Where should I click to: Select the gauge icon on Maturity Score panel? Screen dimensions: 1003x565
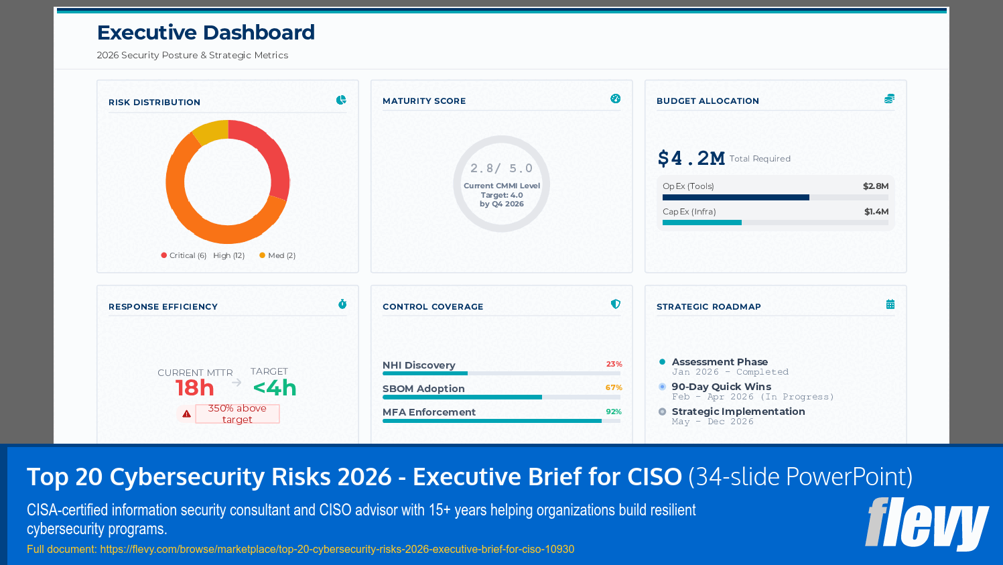pos(615,97)
